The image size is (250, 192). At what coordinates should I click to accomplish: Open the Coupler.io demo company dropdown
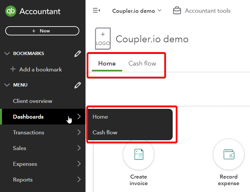point(137,11)
